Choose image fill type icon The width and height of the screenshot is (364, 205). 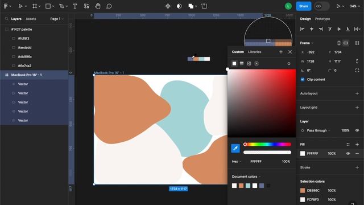point(249,63)
